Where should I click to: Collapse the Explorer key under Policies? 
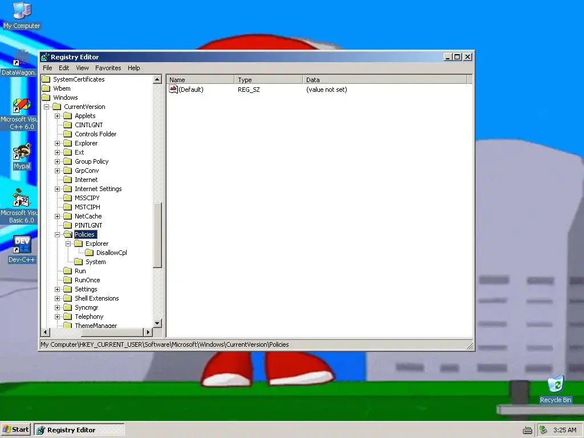[68, 244]
